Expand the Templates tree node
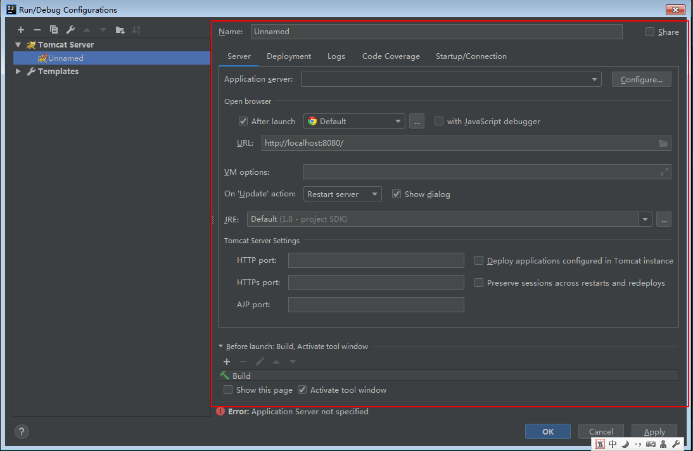The image size is (693, 451). 18,71
